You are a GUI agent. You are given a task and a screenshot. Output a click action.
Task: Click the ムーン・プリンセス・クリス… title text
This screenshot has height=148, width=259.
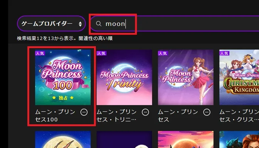239,115
